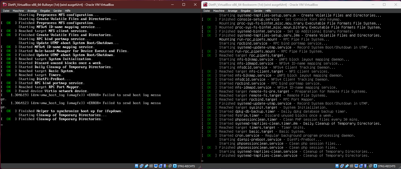Viewport: 401px width, 169px height.
Task: Click CPU virtualization icon in Bookworm status bar
Action: pyautogui.click(x=366, y=166)
